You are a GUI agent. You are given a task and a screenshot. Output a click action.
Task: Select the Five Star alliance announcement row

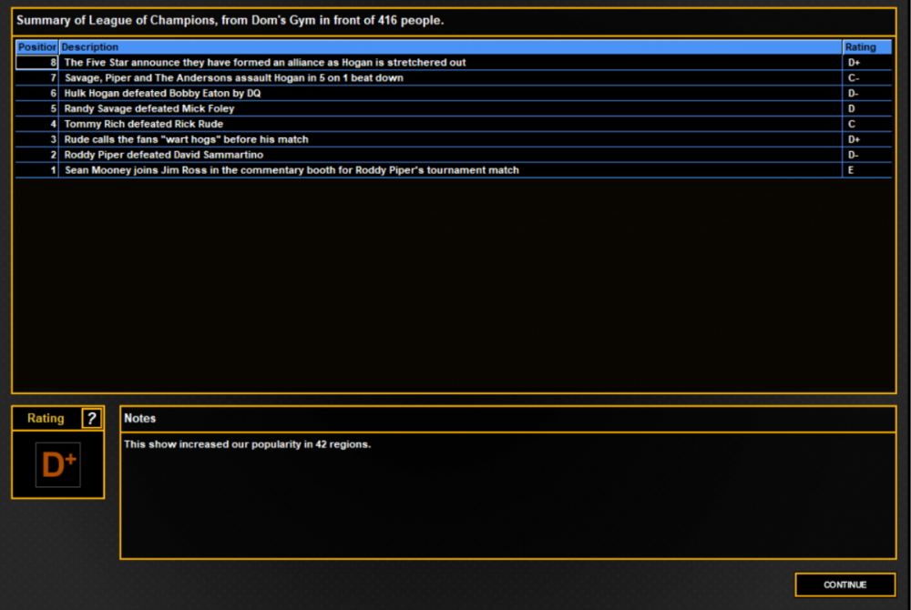coord(453,63)
